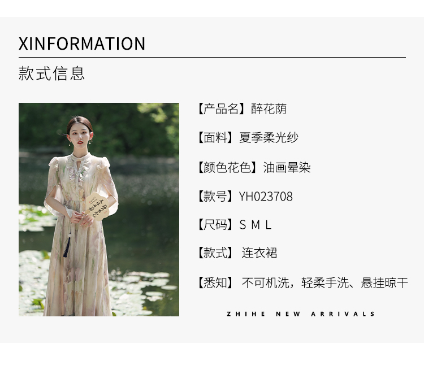Click the 款式信息 subtitle

[x=51, y=73]
